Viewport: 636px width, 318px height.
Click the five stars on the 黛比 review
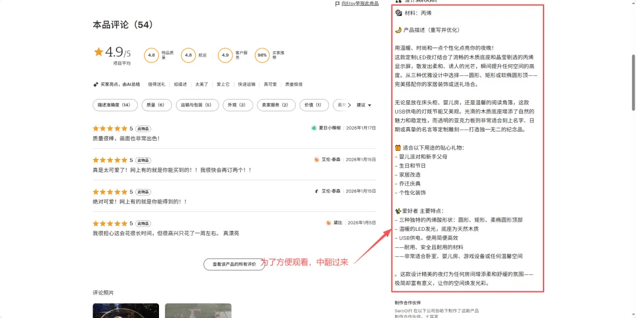(x=110, y=224)
